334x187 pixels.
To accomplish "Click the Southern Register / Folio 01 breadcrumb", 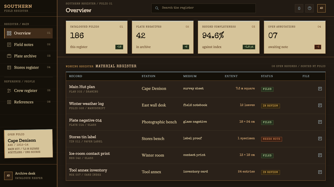I will 89,4.
